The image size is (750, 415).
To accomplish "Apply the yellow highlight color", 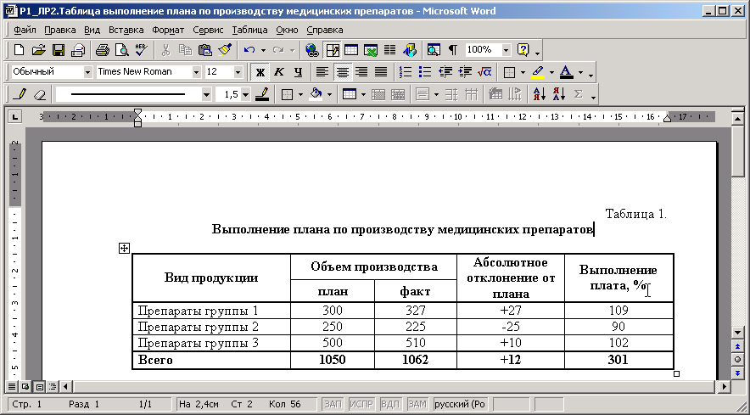I will tap(538, 72).
